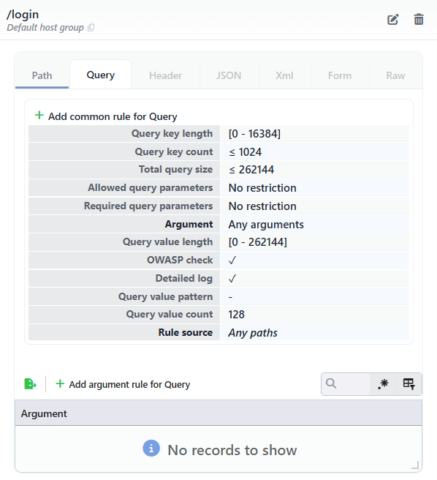Click the resize corner grip of table
The height and width of the screenshot is (480, 437).
point(414,465)
